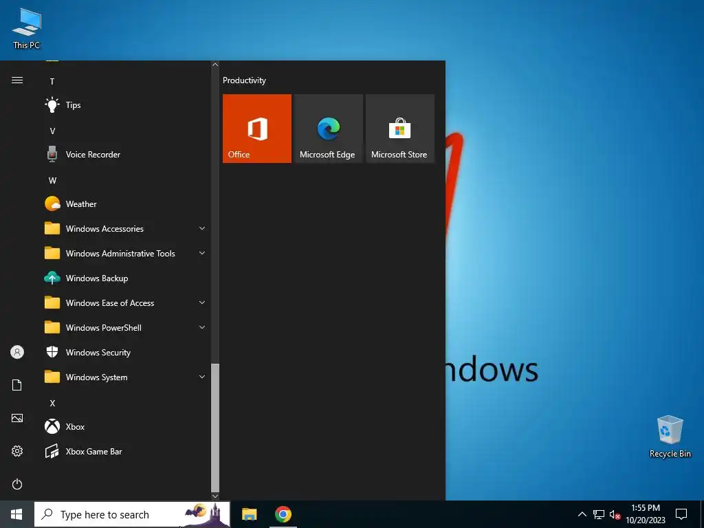The height and width of the screenshot is (528, 704).
Task: Expand the Windows System folder
Action: tap(125, 377)
